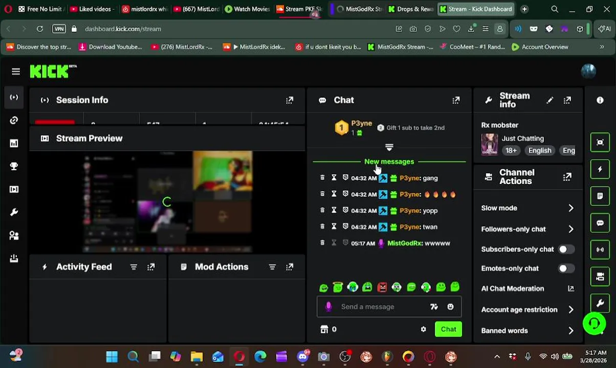Pop out the Chat panel
Viewport: 616px width, 368px height.
point(456,100)
